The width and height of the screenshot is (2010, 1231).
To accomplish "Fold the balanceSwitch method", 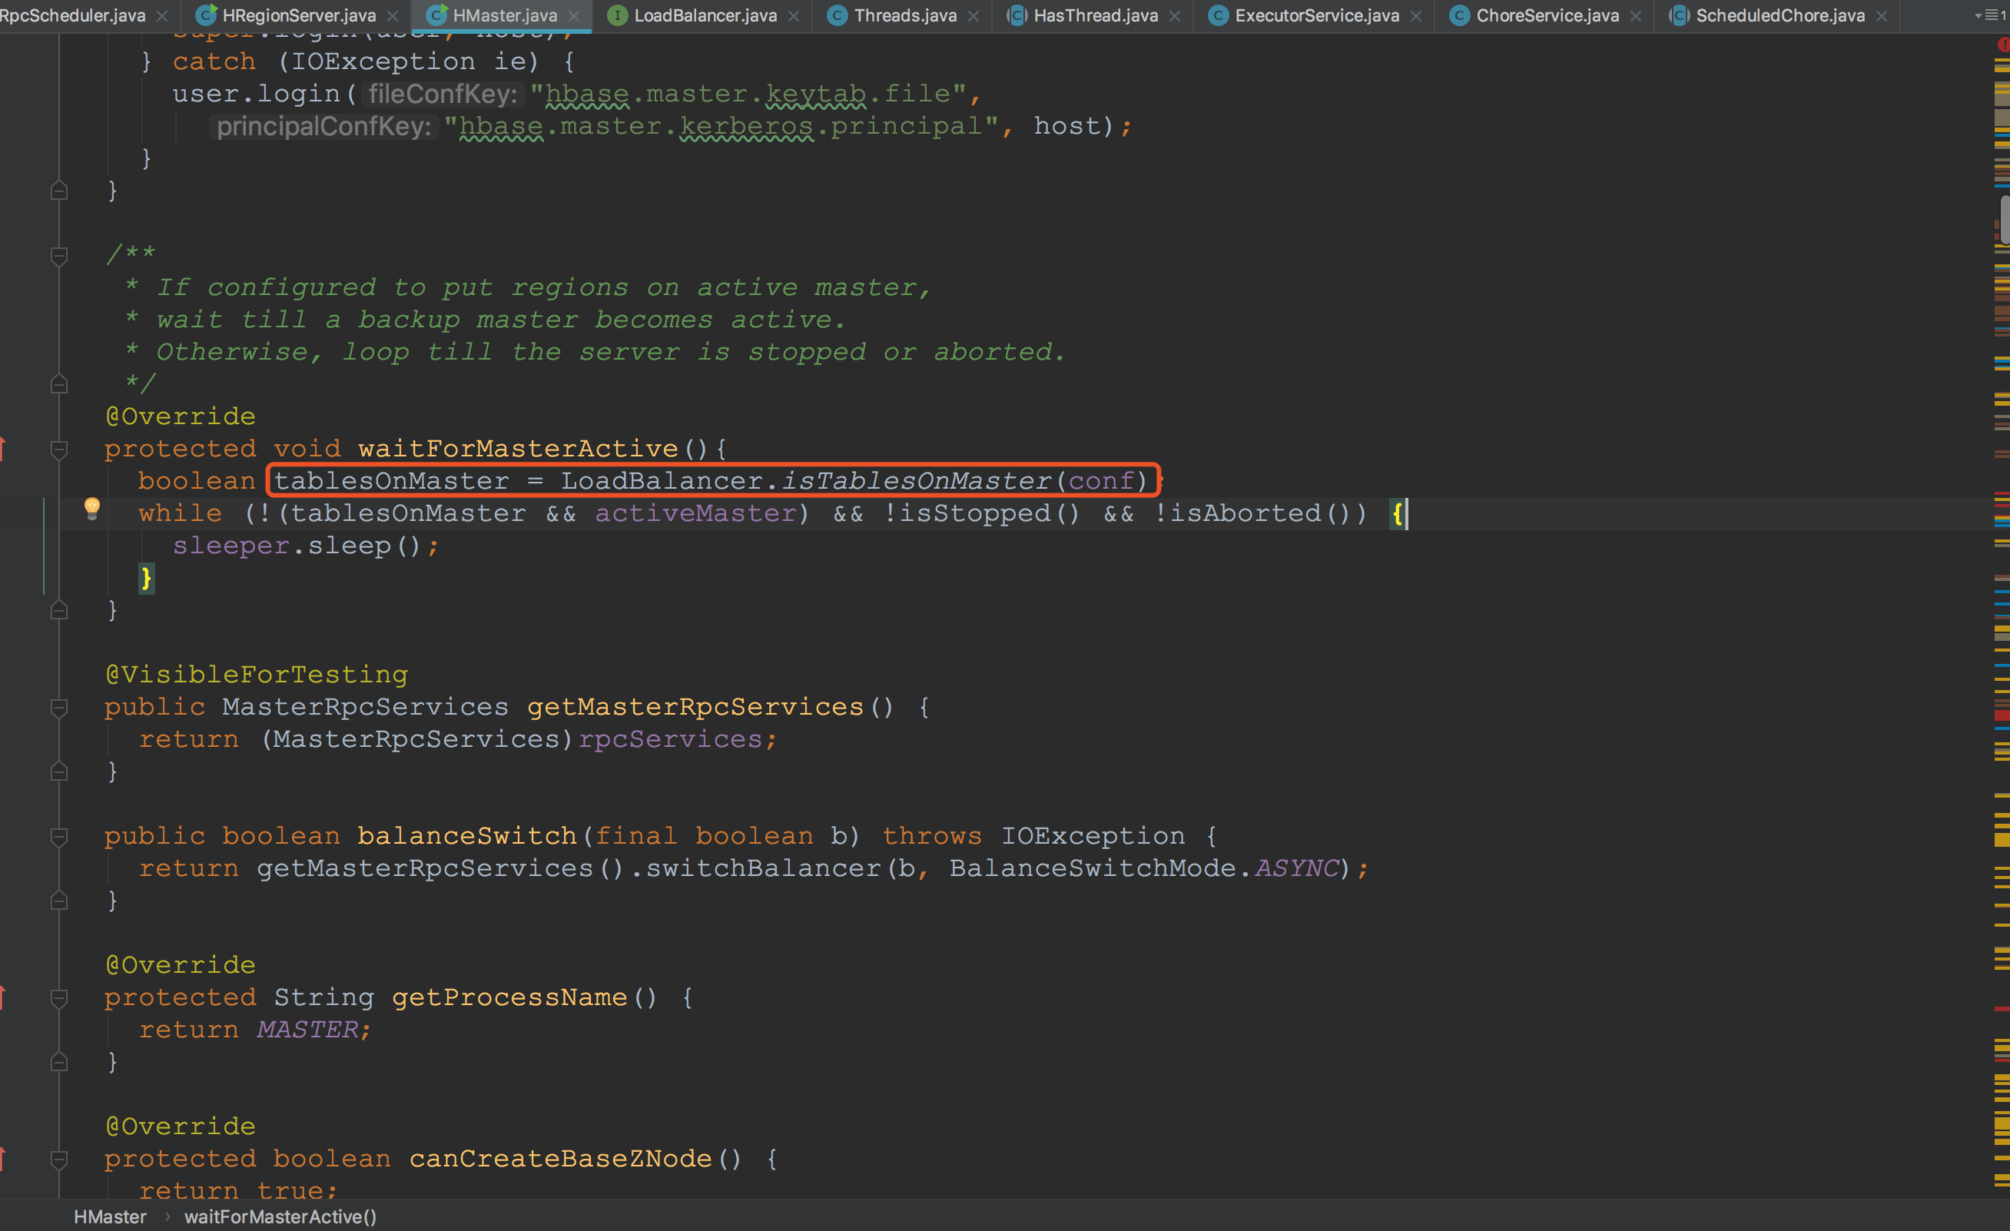I will point(58,836).
